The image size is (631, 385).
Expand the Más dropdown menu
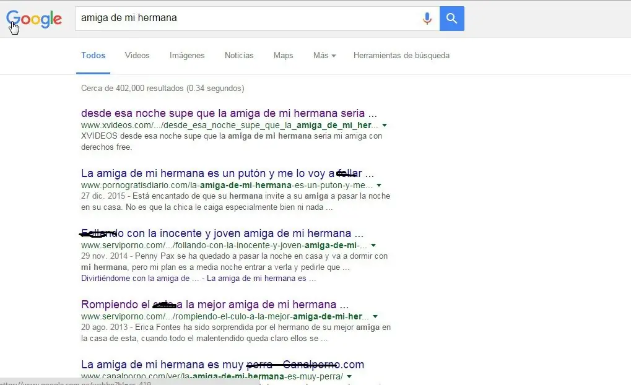pos(324,56)
